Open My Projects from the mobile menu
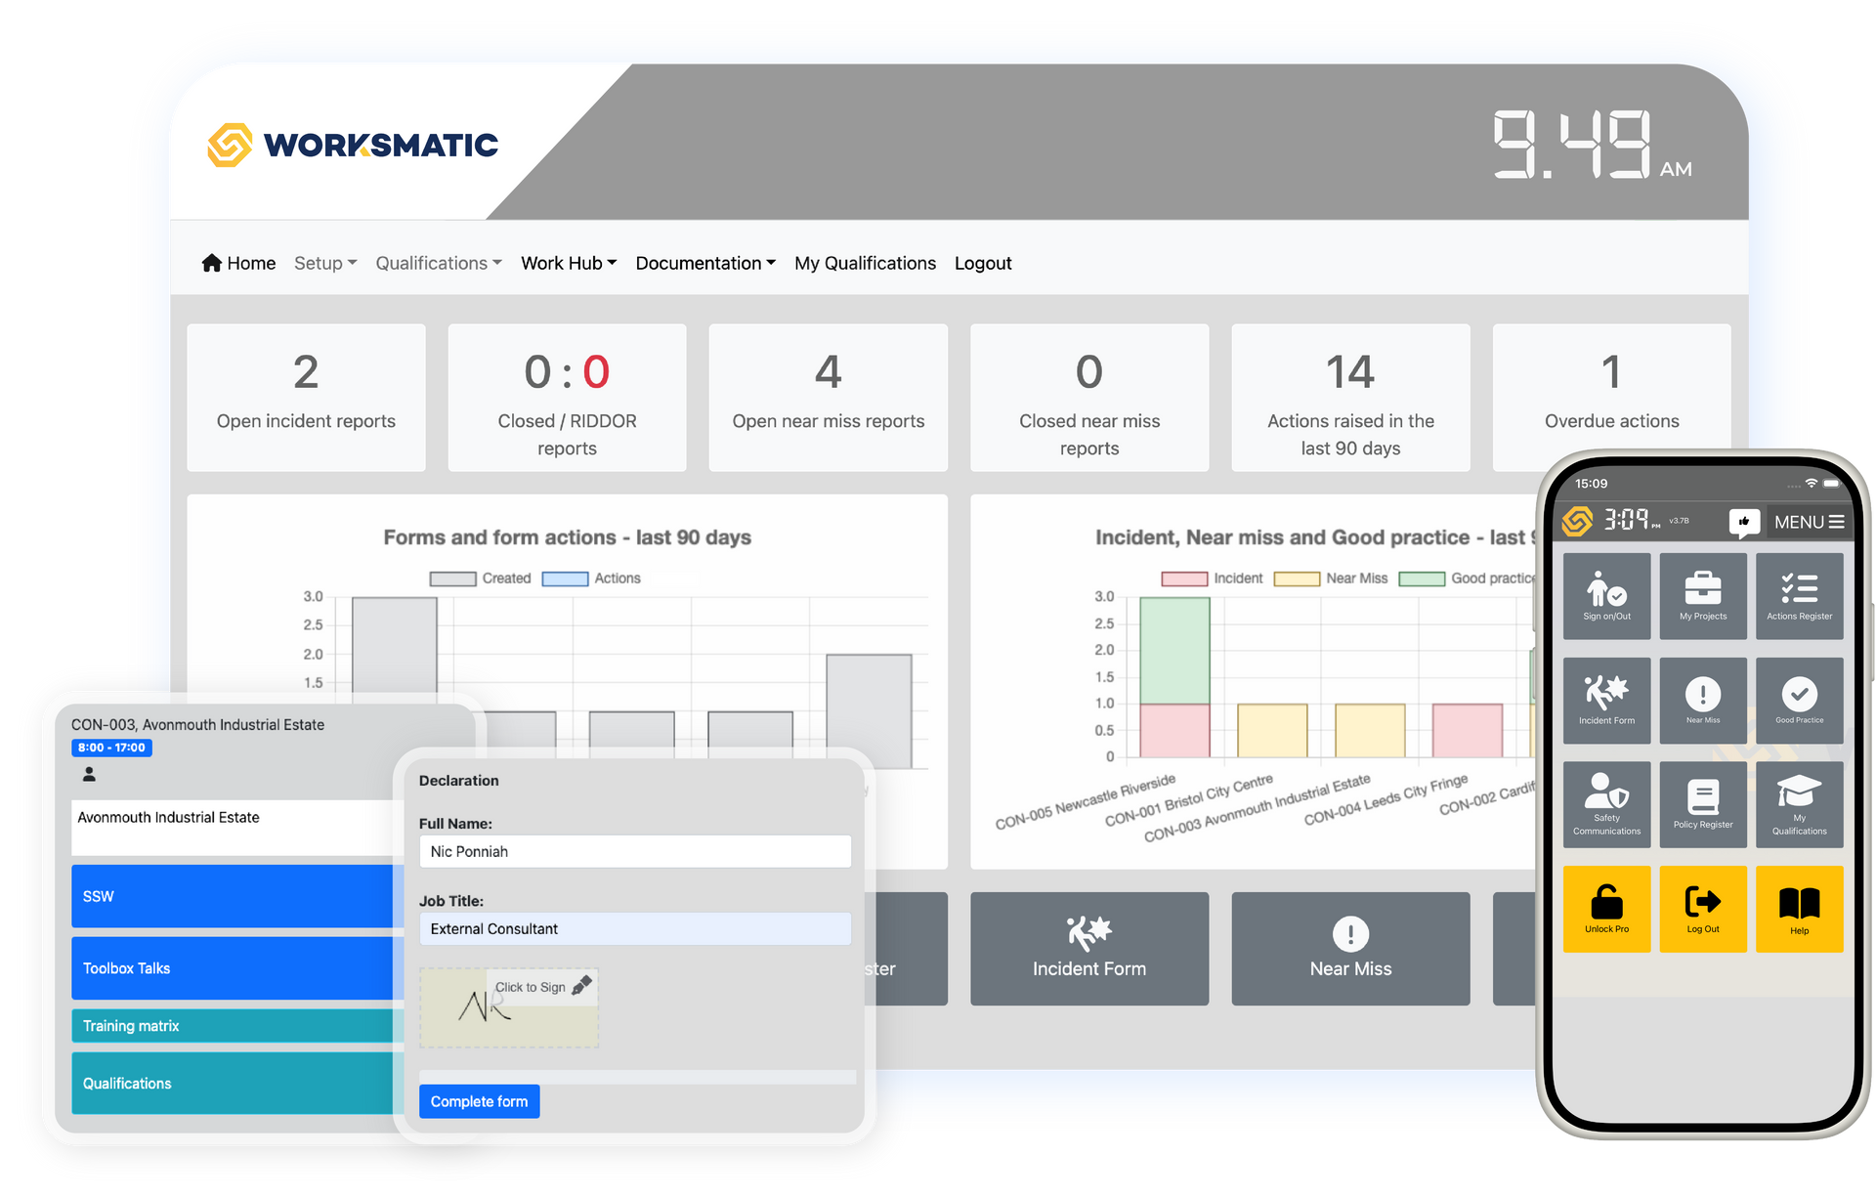This screenshot has width=1876, height=1198. click(1703, 596)
